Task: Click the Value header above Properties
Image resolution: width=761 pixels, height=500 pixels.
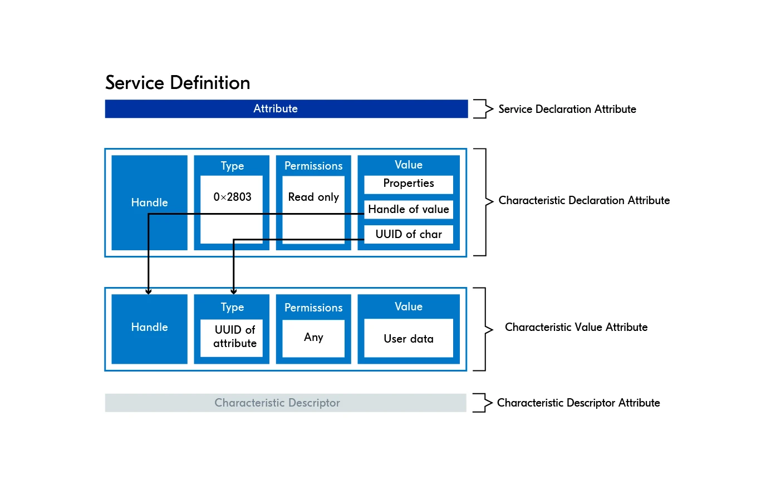Action: point(409,165)
